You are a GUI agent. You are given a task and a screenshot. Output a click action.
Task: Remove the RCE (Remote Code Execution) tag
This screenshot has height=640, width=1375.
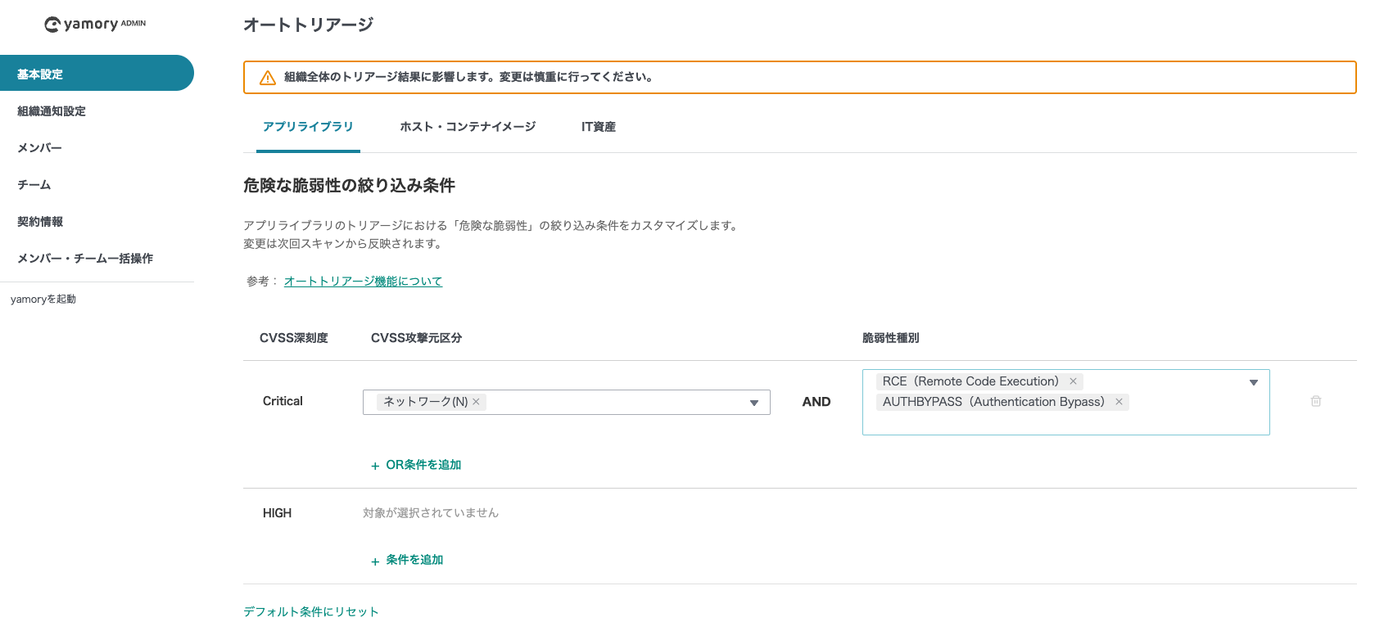point(1073,381)
